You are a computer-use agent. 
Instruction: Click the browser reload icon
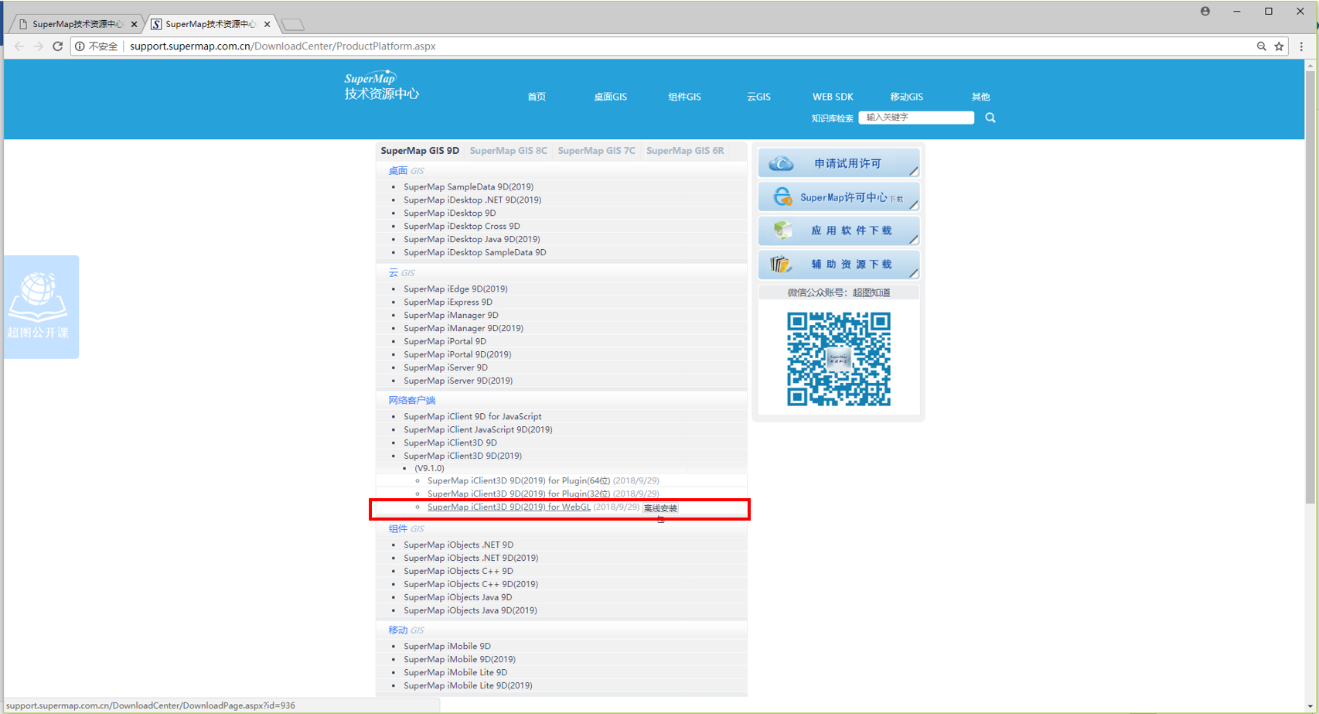[57, 46]
